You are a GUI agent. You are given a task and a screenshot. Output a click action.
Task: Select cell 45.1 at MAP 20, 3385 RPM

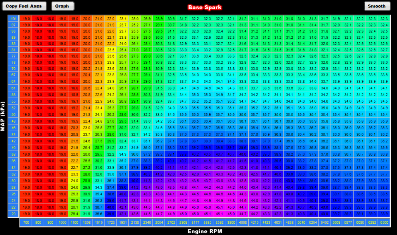207,214
